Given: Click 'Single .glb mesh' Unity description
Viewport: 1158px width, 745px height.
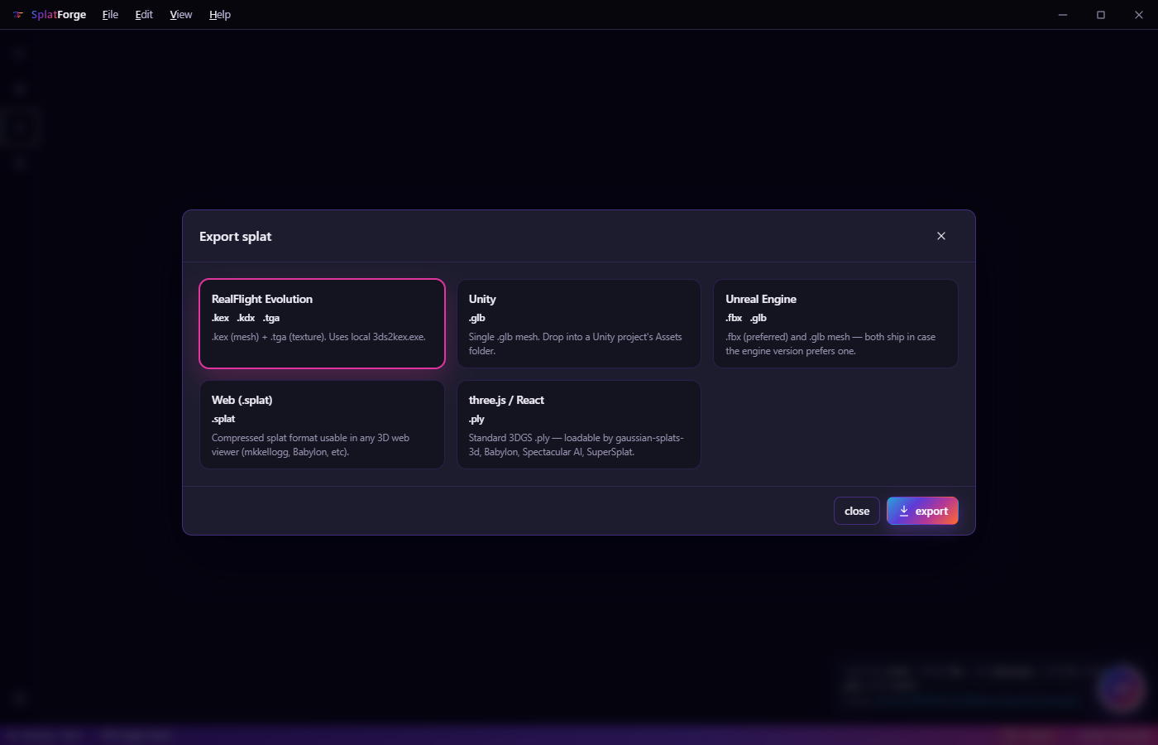Looking at the screenshot, I should click(576, 344).
